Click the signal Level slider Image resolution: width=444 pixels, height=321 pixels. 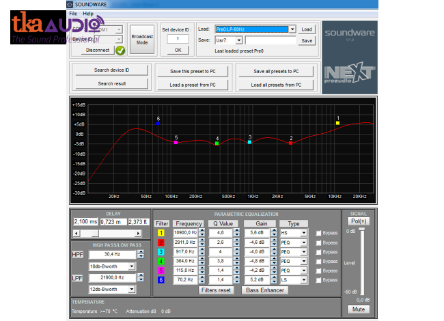(362, 263)
